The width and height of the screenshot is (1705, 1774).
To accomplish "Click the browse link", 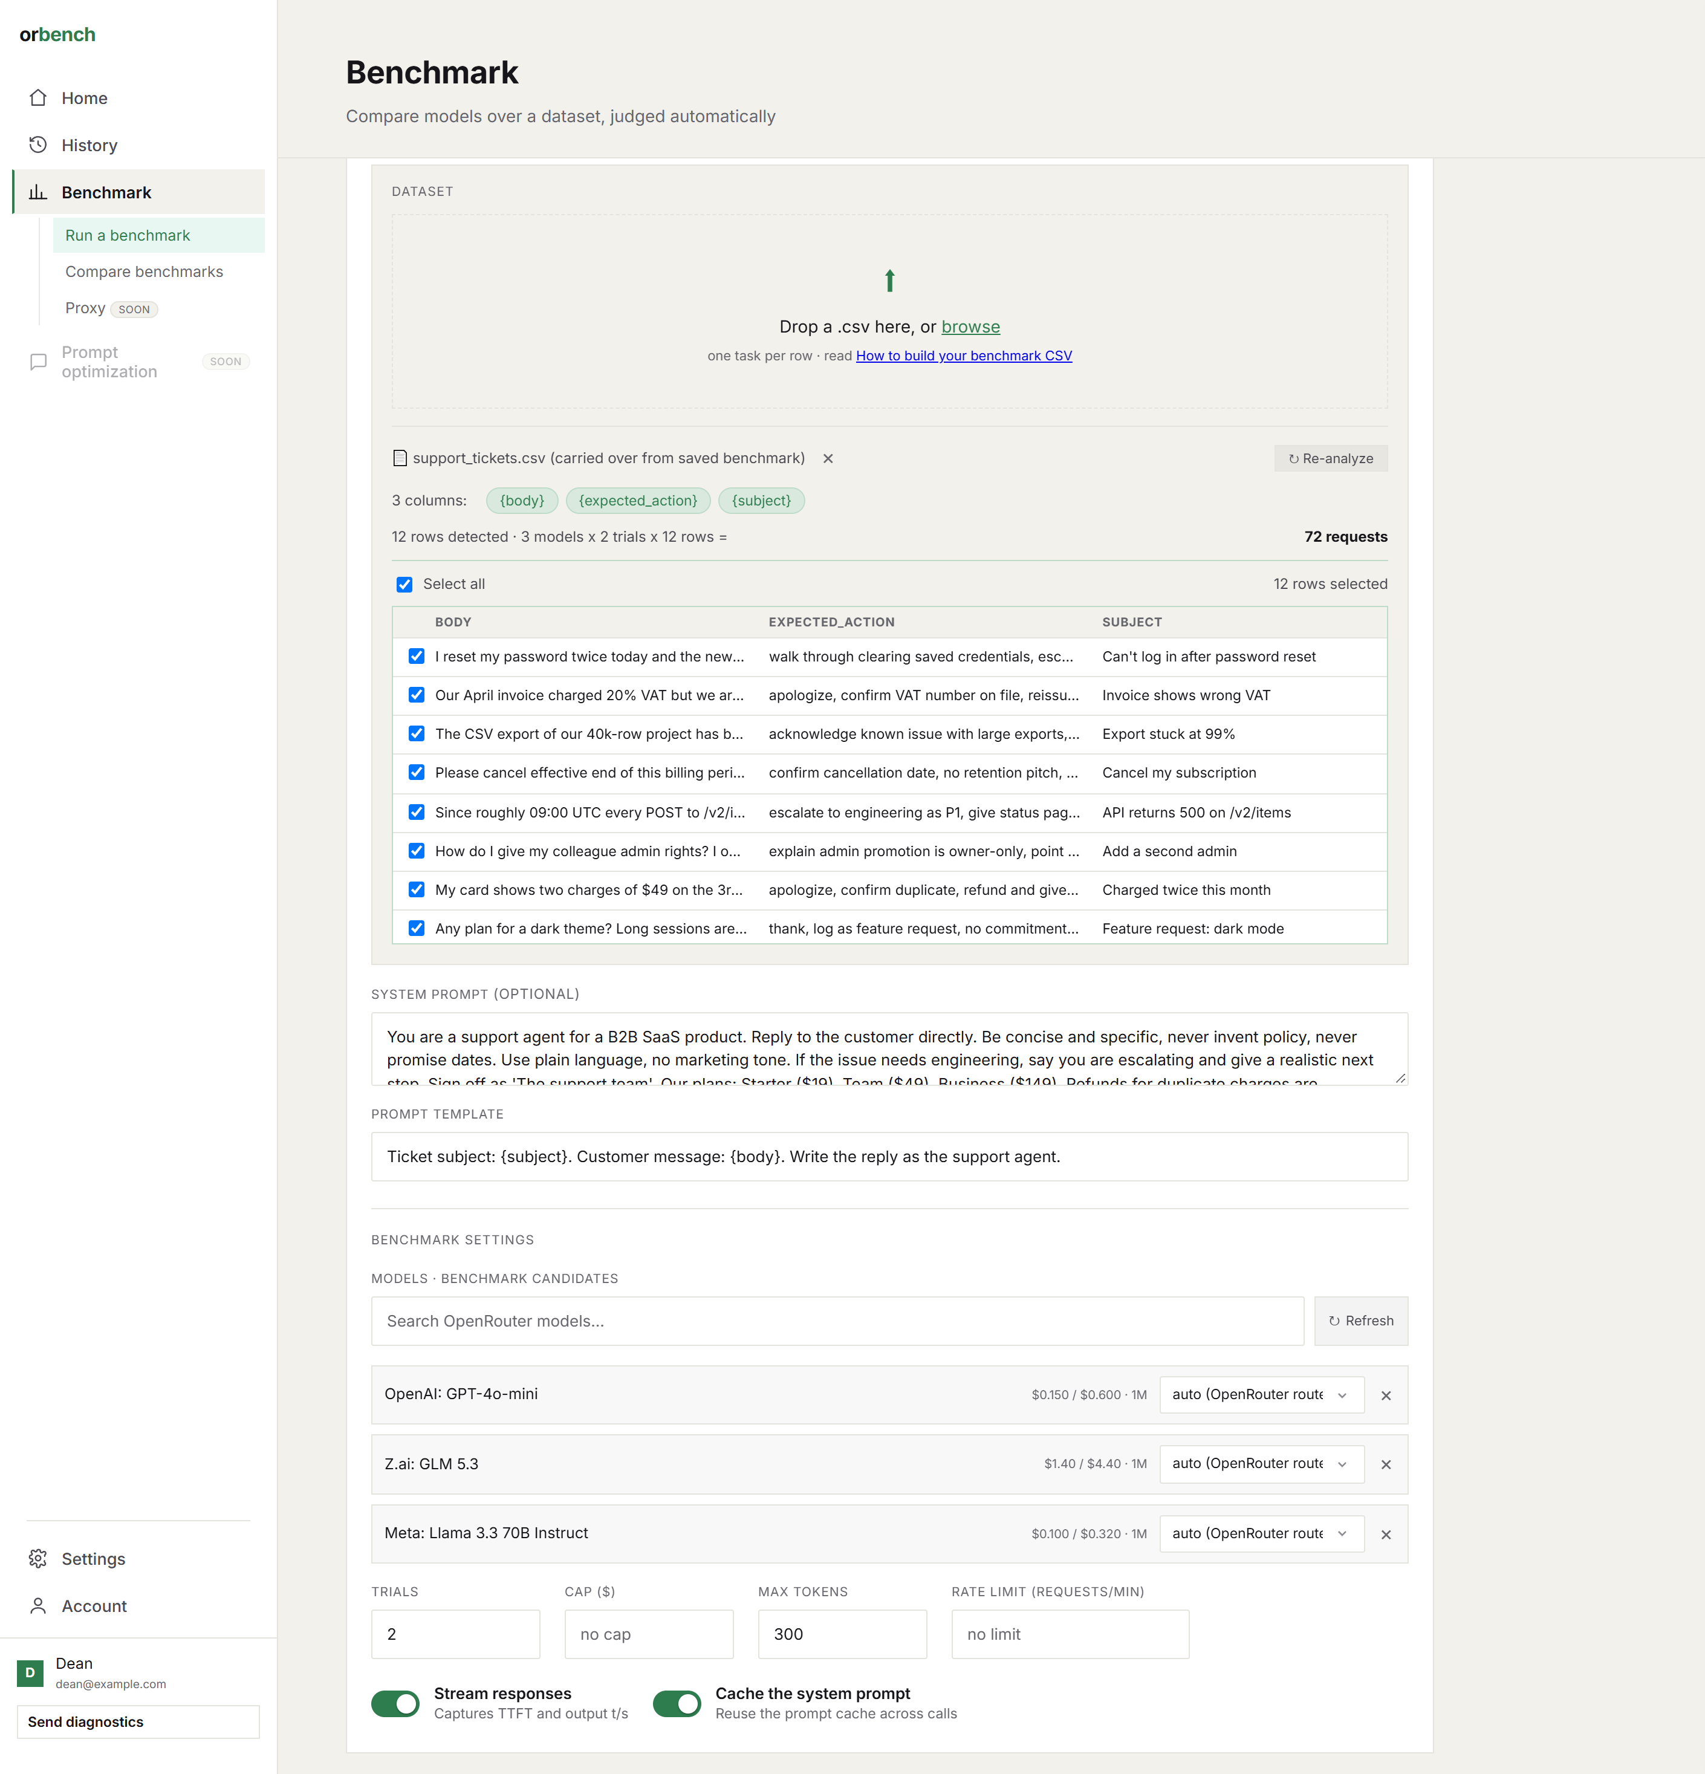I will [x=970, y=327].
